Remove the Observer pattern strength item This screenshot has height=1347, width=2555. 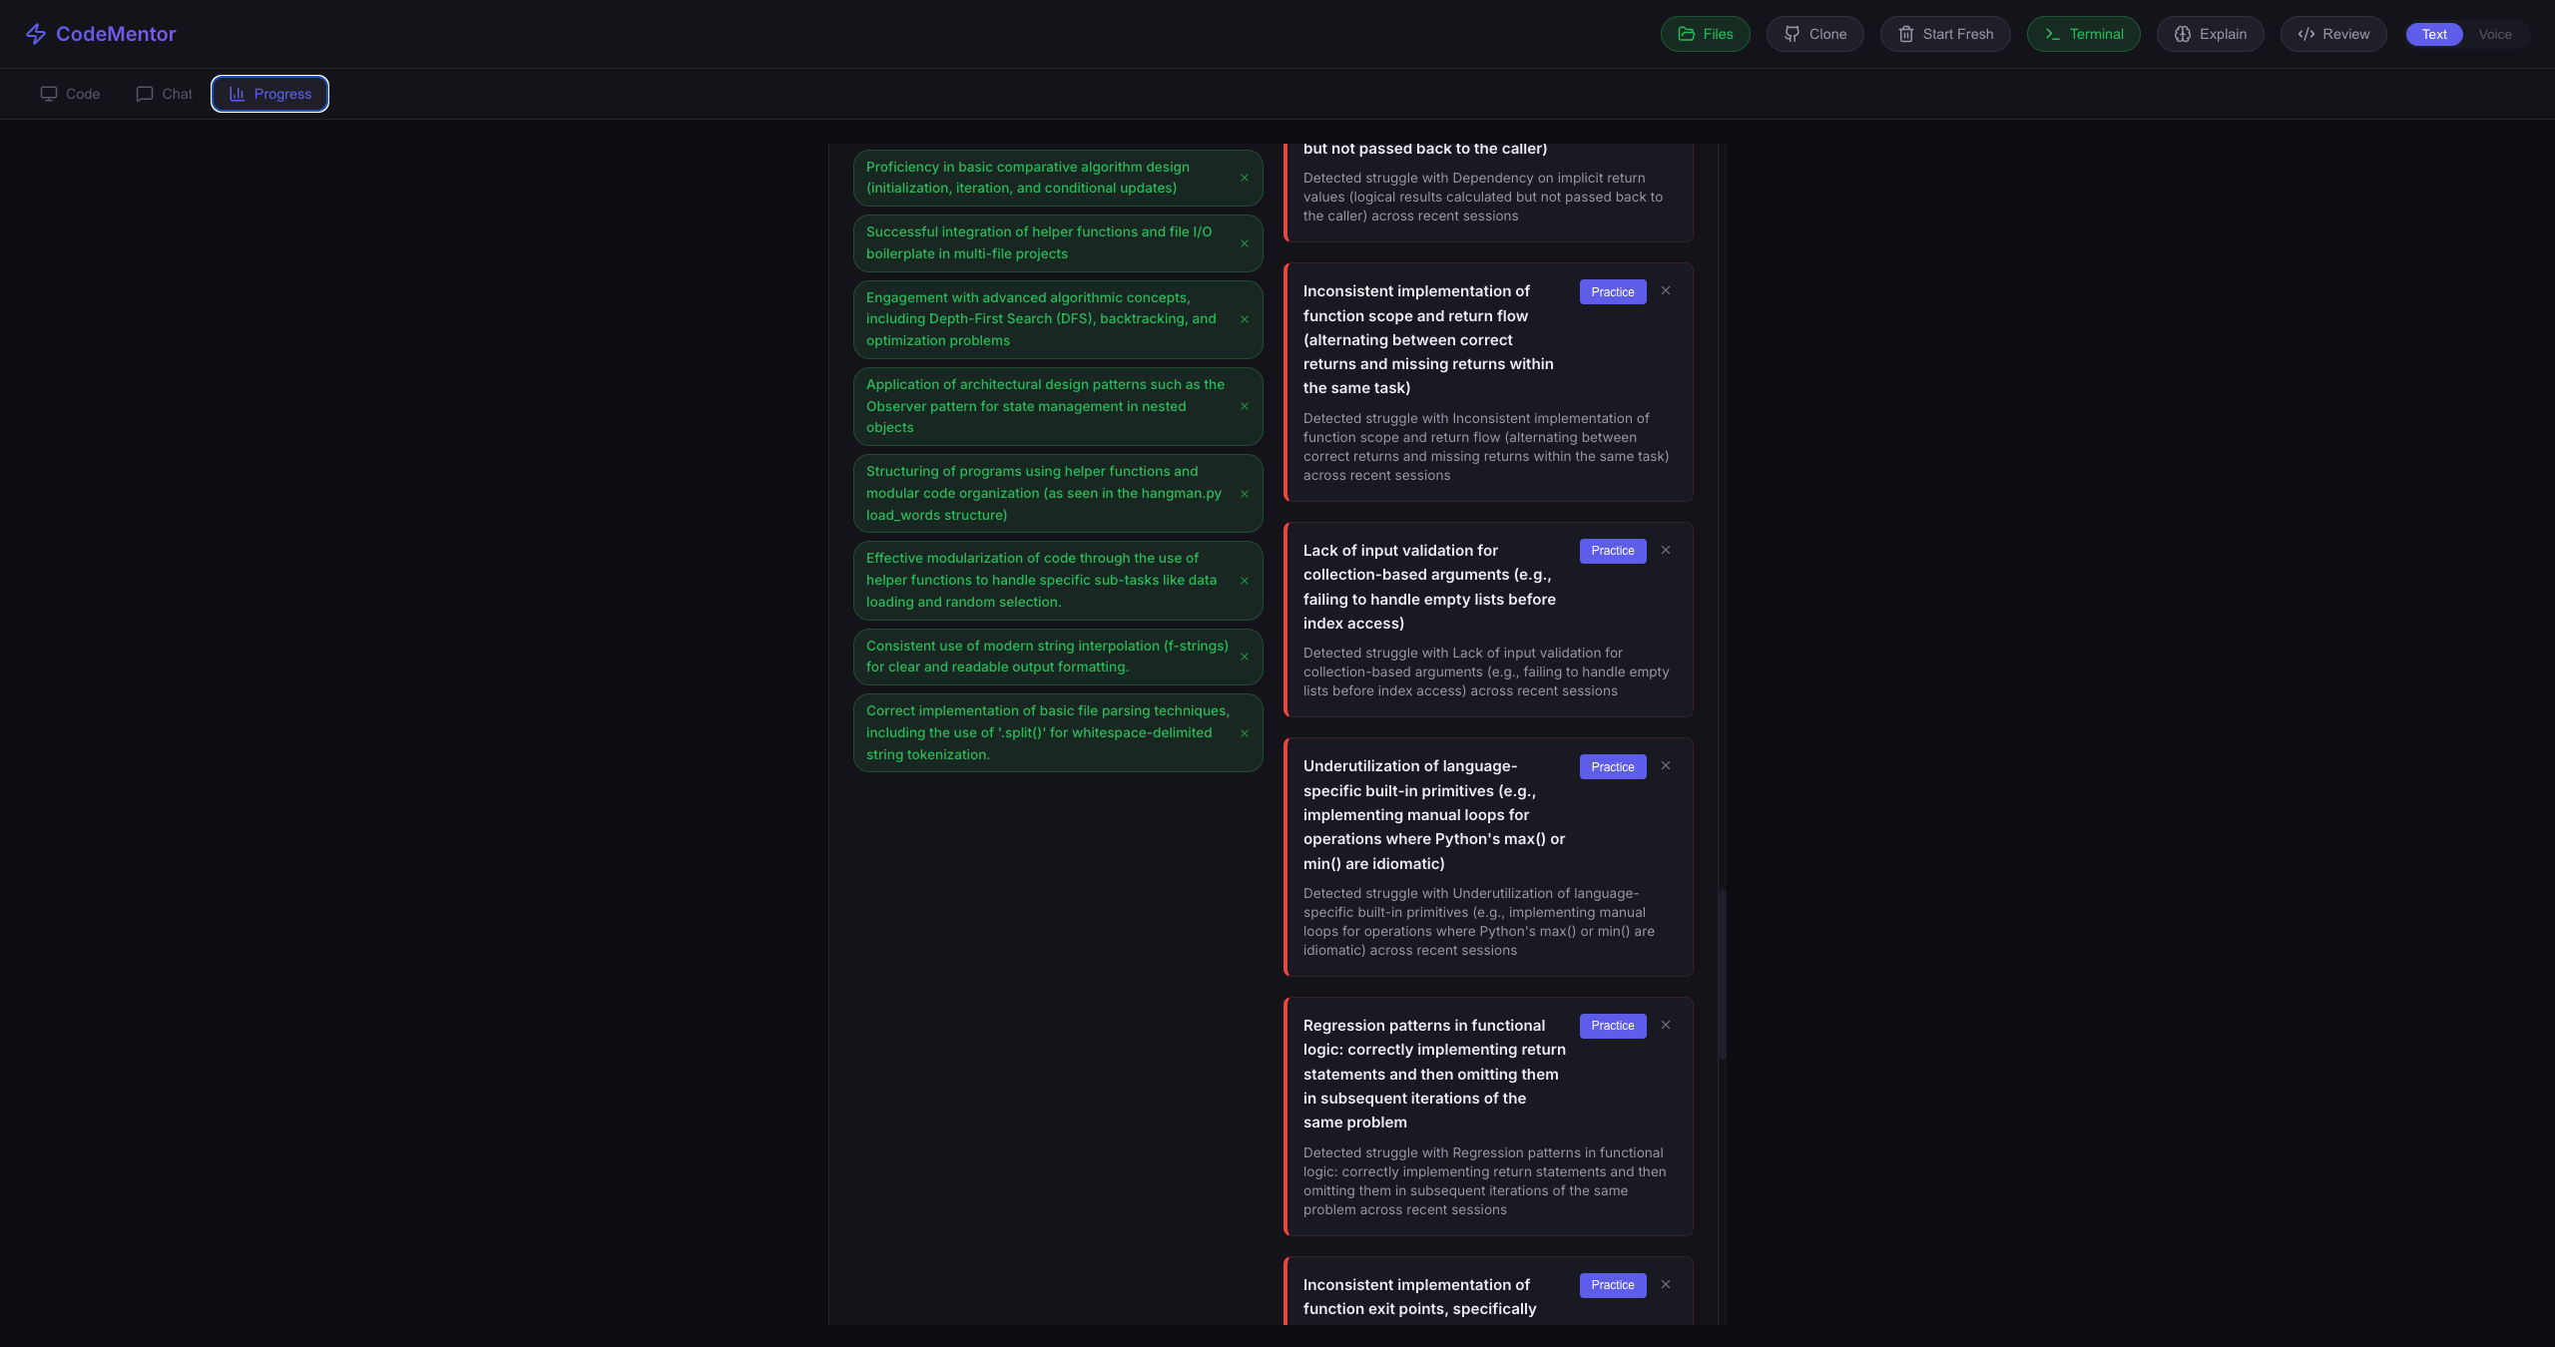tap(1245, 406)
